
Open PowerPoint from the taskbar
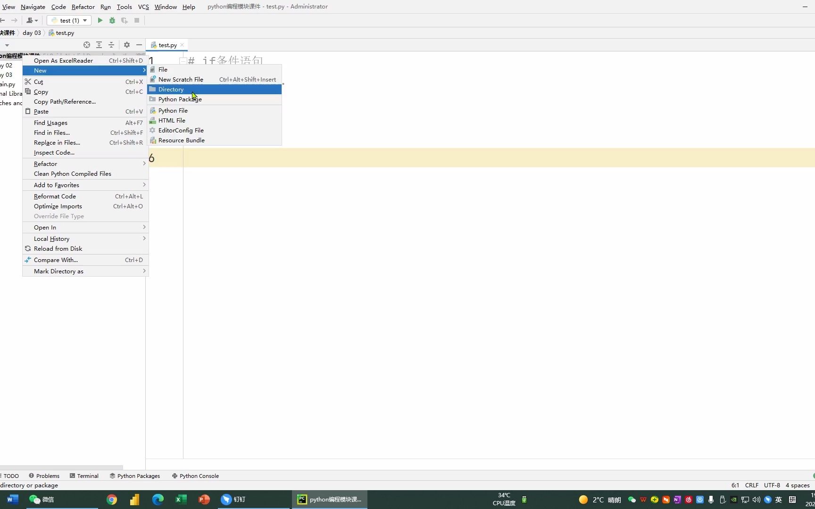[204, 500]
